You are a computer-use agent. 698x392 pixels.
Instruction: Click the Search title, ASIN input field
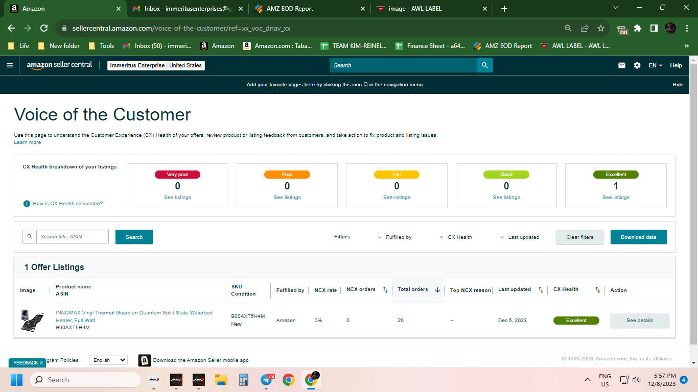pos(73,237)
